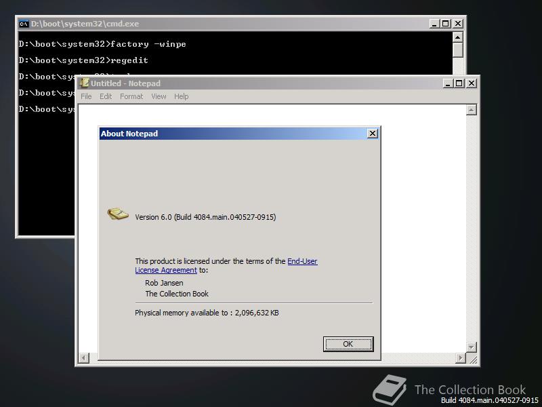The image size is (542, 407).
Task: Click the Notepad icon in About dialog
Action: (x=118, y=214)
